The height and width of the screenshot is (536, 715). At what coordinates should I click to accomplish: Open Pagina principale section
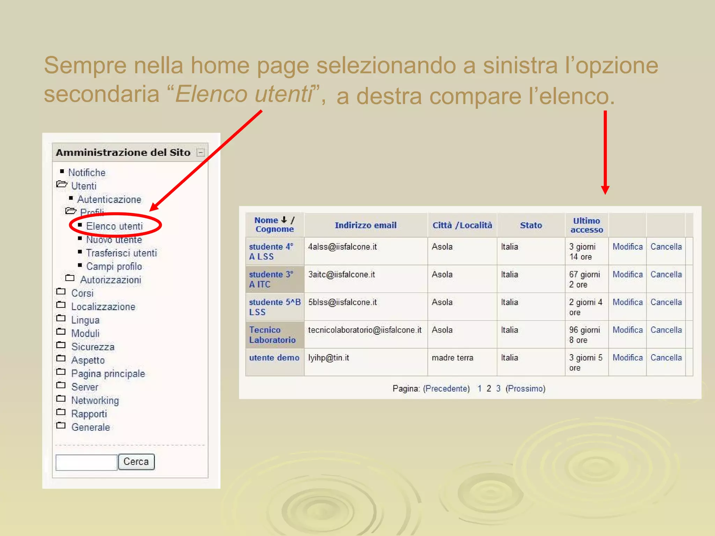[108, 374]
